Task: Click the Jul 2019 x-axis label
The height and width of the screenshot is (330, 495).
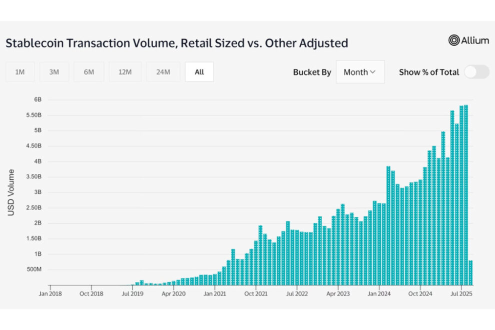Action: point(132,293)
